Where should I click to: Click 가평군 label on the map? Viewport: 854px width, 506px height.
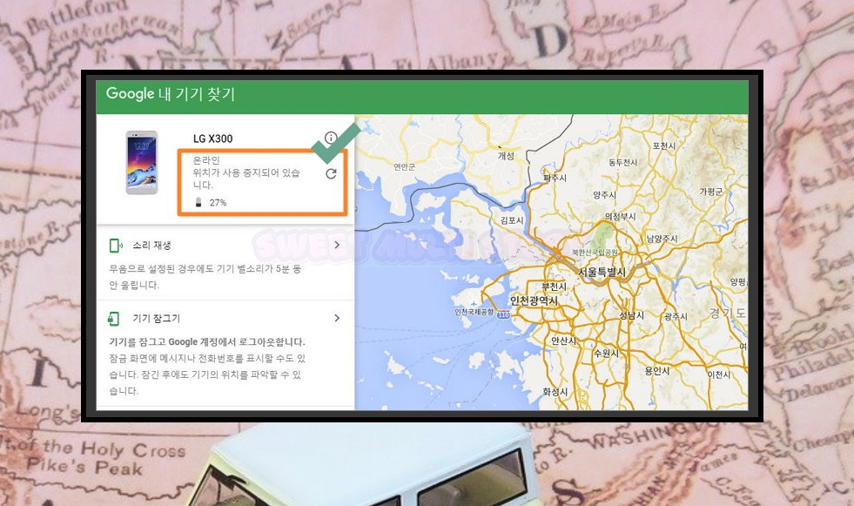711,192
